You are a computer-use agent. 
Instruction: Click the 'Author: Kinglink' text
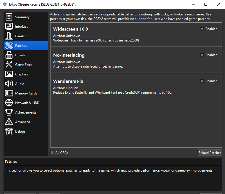tap(66, 88)
